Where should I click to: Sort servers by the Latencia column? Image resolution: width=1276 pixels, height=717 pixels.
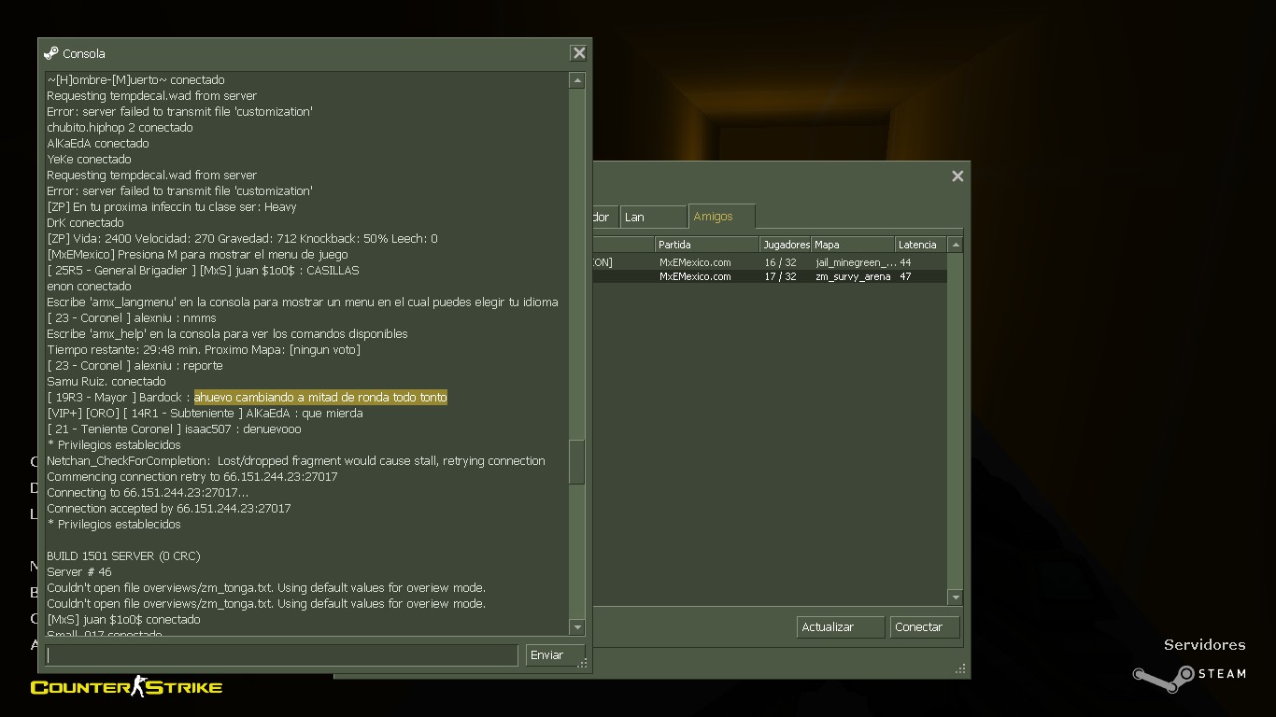(921, 245)
